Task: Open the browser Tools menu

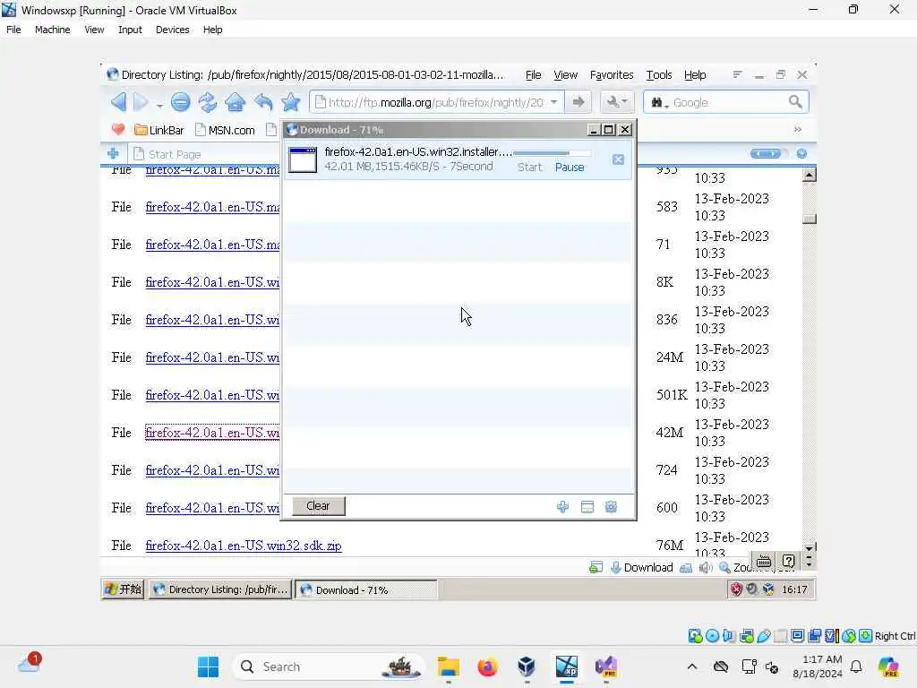Action: click(x=658, y=75)
